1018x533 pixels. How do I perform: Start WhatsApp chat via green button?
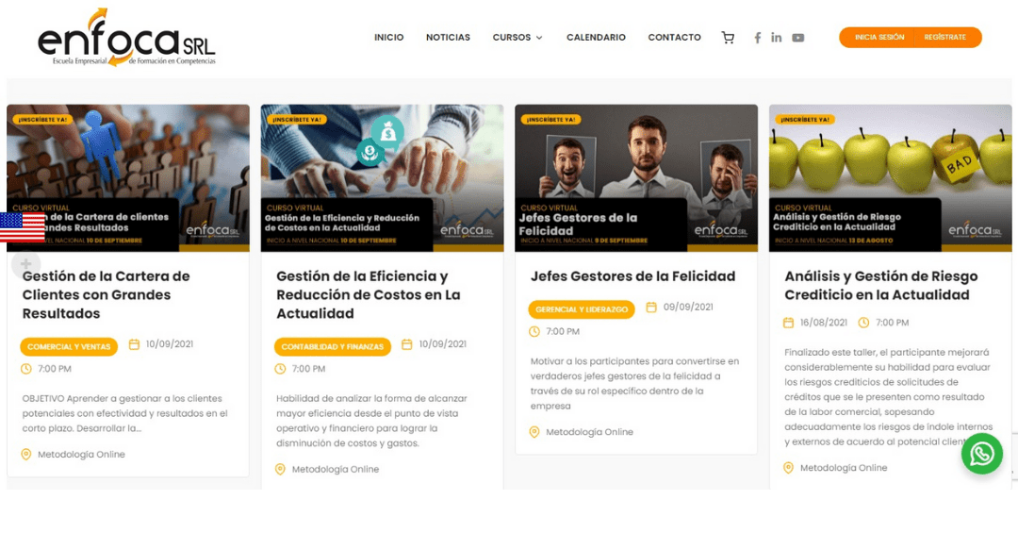[x=981, y=454]
